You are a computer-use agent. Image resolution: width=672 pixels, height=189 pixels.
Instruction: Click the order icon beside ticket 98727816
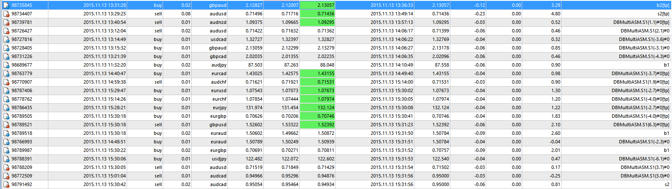click(x=6, y=39)
